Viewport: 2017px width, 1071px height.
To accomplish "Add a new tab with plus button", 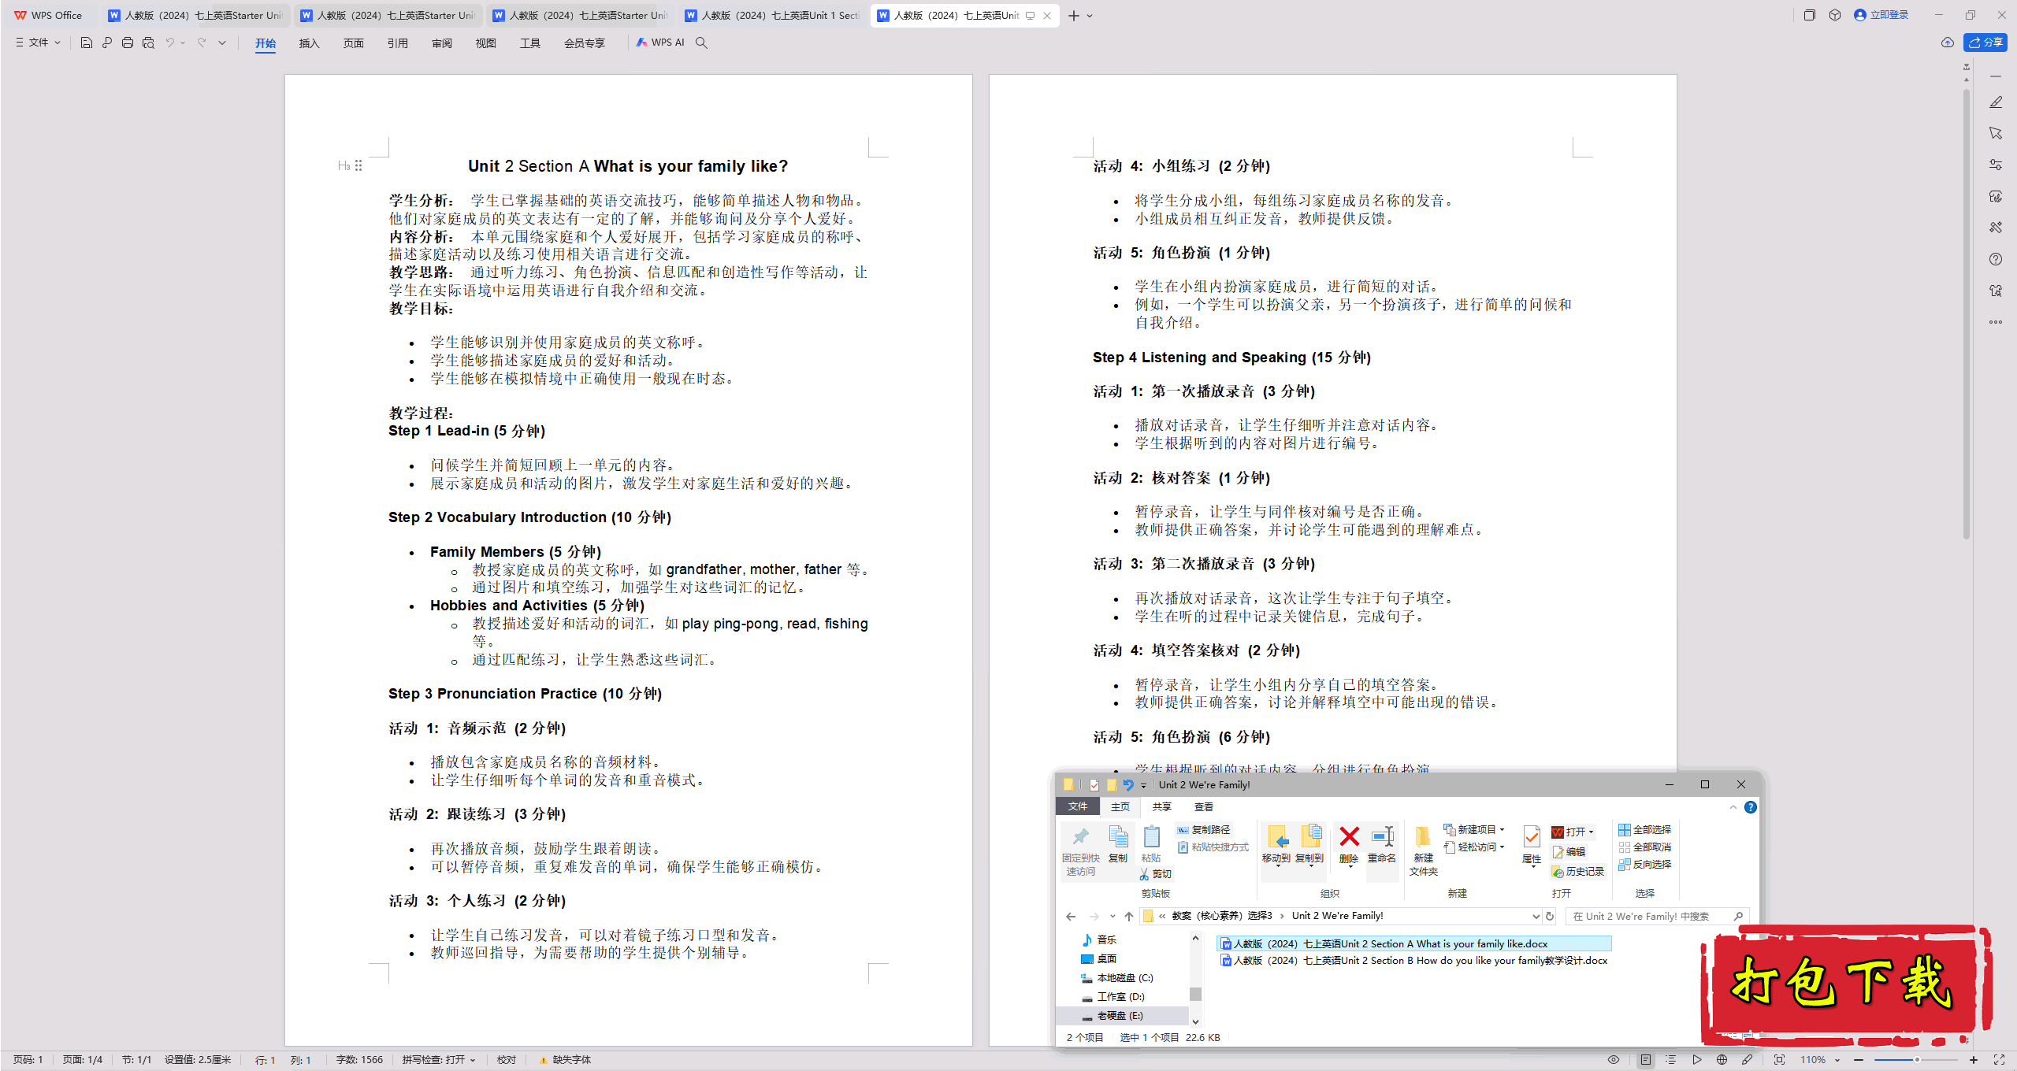I will click(1073, 15).
